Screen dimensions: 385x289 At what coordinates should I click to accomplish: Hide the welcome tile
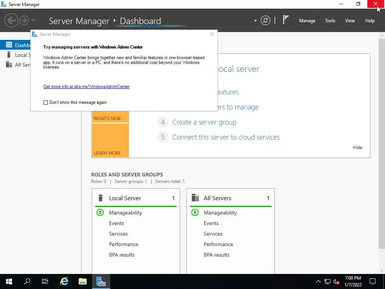[358, 148]
